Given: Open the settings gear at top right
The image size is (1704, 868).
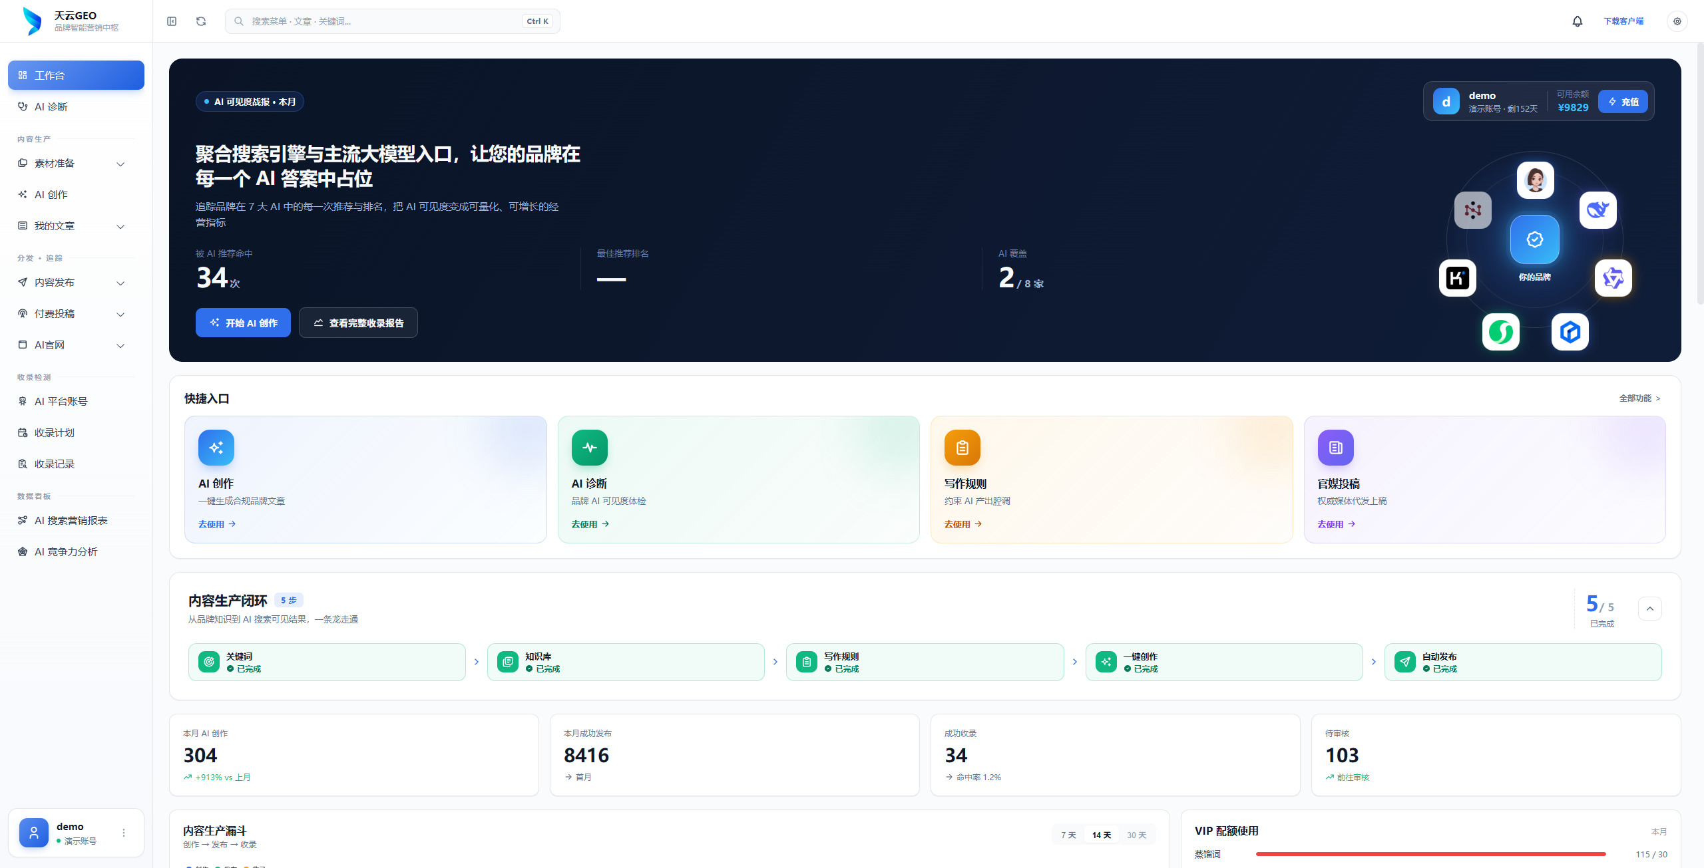Looking at the screenshot, I should point(1677,21).
